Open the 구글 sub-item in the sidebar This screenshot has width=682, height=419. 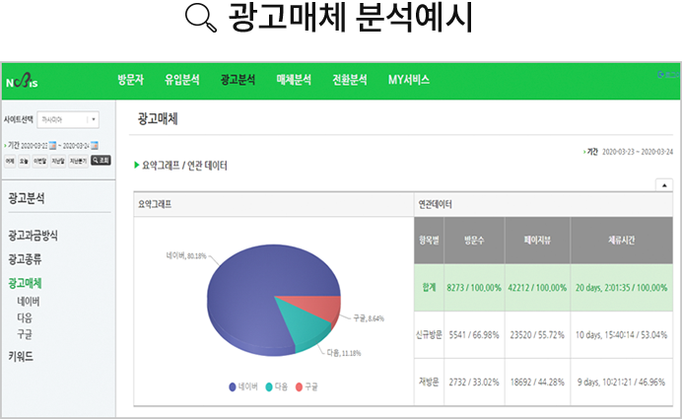[x=25, y=334]
